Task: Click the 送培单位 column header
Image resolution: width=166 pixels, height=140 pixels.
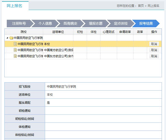Action: (x=58, y=32)
